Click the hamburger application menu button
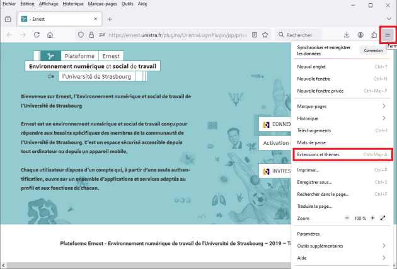 click(x=388, y=35)
